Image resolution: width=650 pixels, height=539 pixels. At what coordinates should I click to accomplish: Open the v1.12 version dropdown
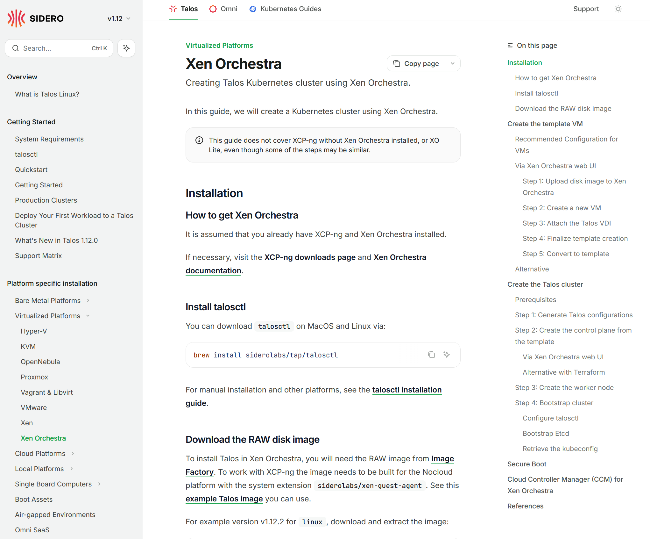(119, 18)
